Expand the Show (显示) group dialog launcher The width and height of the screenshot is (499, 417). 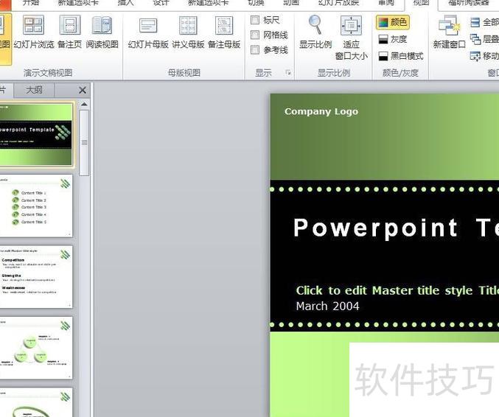click(288, 73)
